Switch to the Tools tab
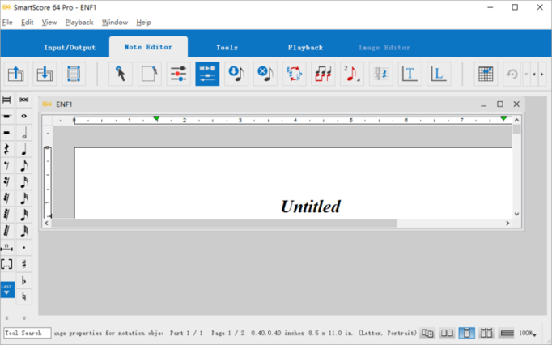Image resolution: width=552 pixels, height=345 pixels. pyautogui.click(x=227, y=48)
